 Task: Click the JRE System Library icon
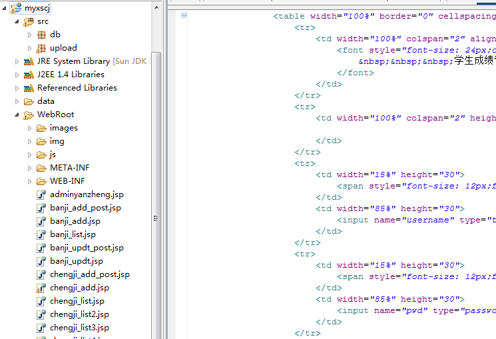coord(29,61)
